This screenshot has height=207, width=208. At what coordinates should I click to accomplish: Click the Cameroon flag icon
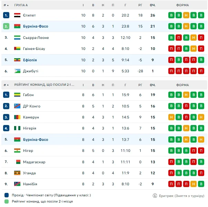(17, 117)
